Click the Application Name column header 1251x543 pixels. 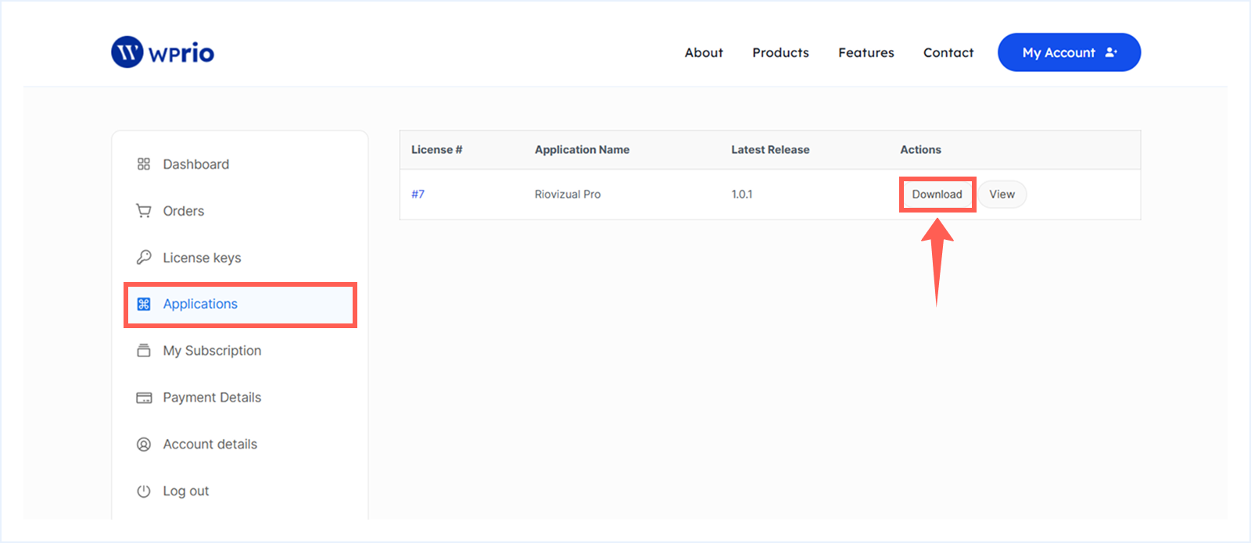point(582,150)
